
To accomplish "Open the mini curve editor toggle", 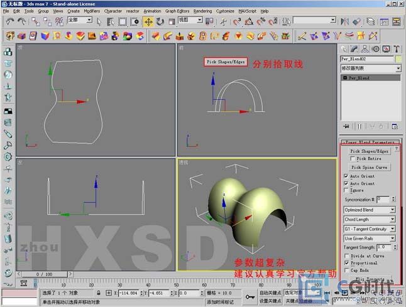I will point(23,283).
